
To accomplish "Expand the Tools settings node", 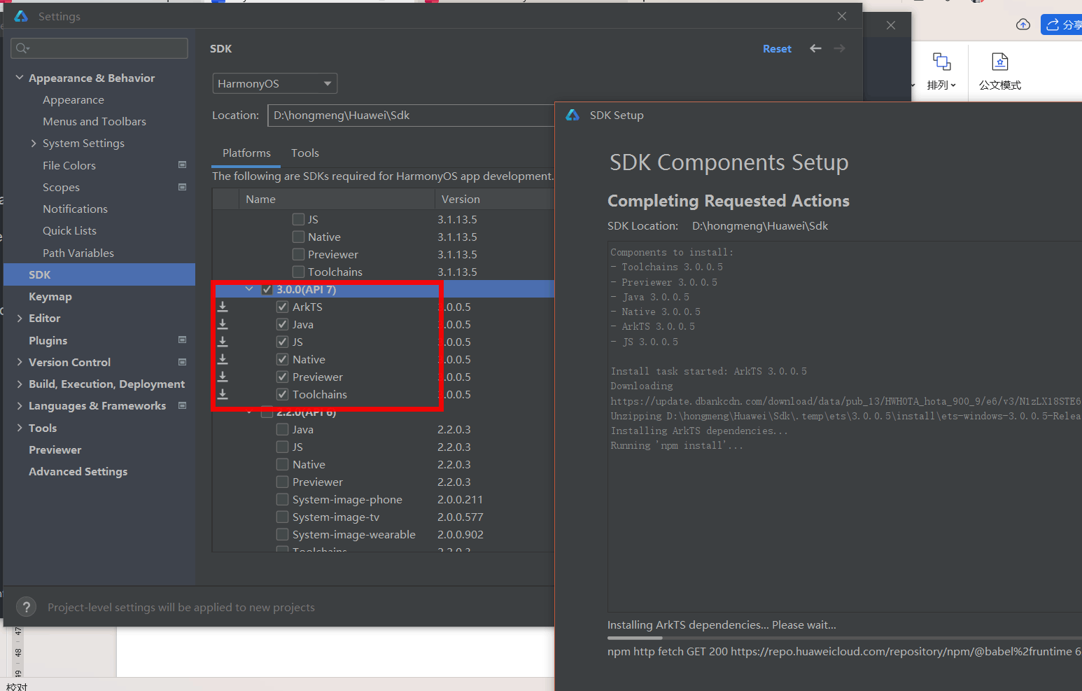I will coord(20,428).
